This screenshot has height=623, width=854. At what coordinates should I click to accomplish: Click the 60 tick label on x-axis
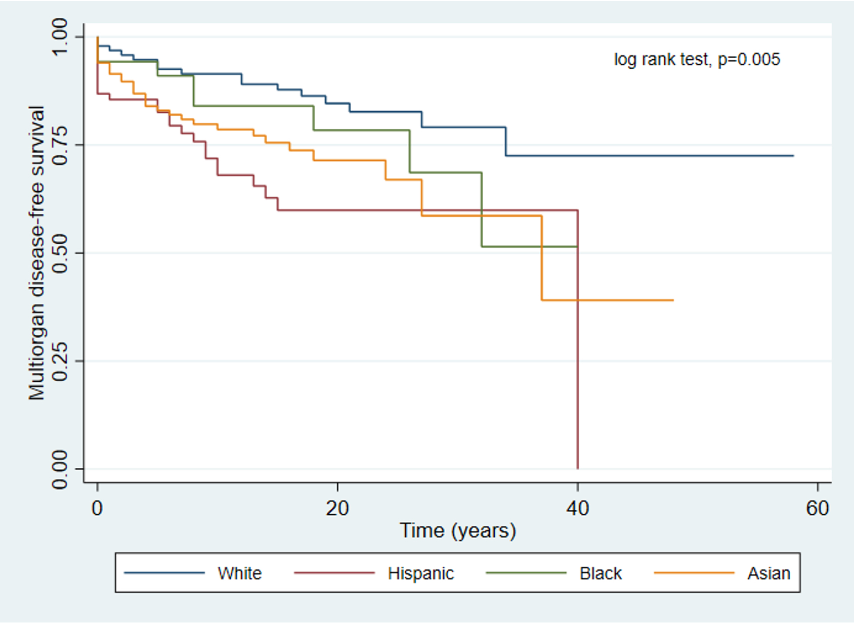coord(818,508)
